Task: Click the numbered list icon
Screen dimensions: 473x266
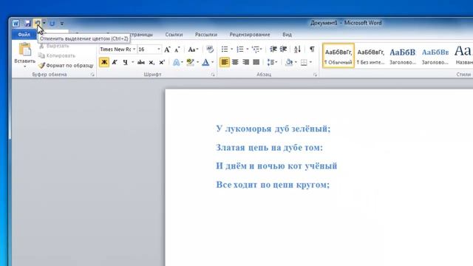Action: [240, 50]
